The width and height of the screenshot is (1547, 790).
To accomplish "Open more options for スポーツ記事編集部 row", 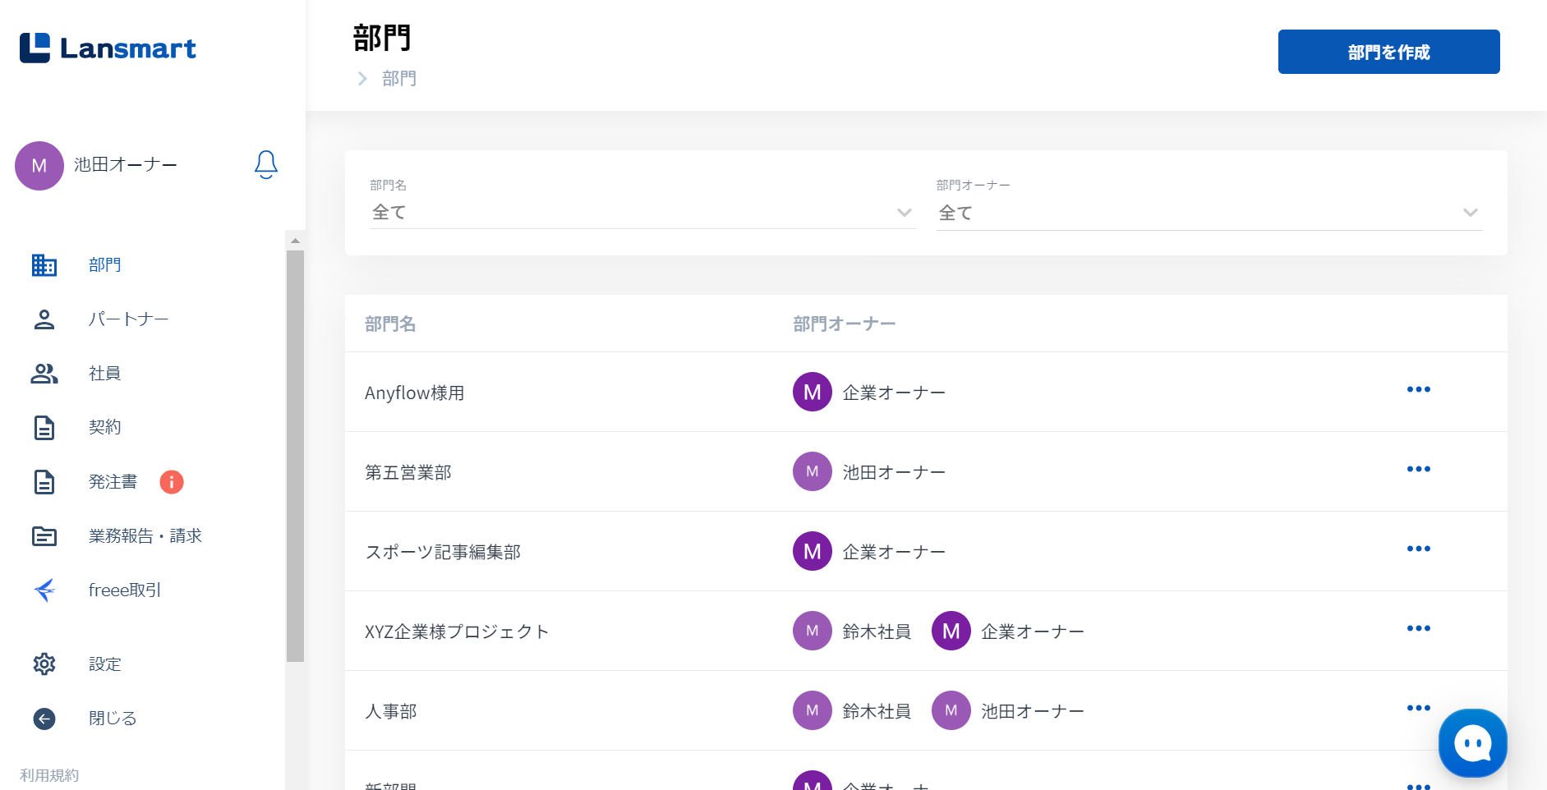I will (1418, 549).
